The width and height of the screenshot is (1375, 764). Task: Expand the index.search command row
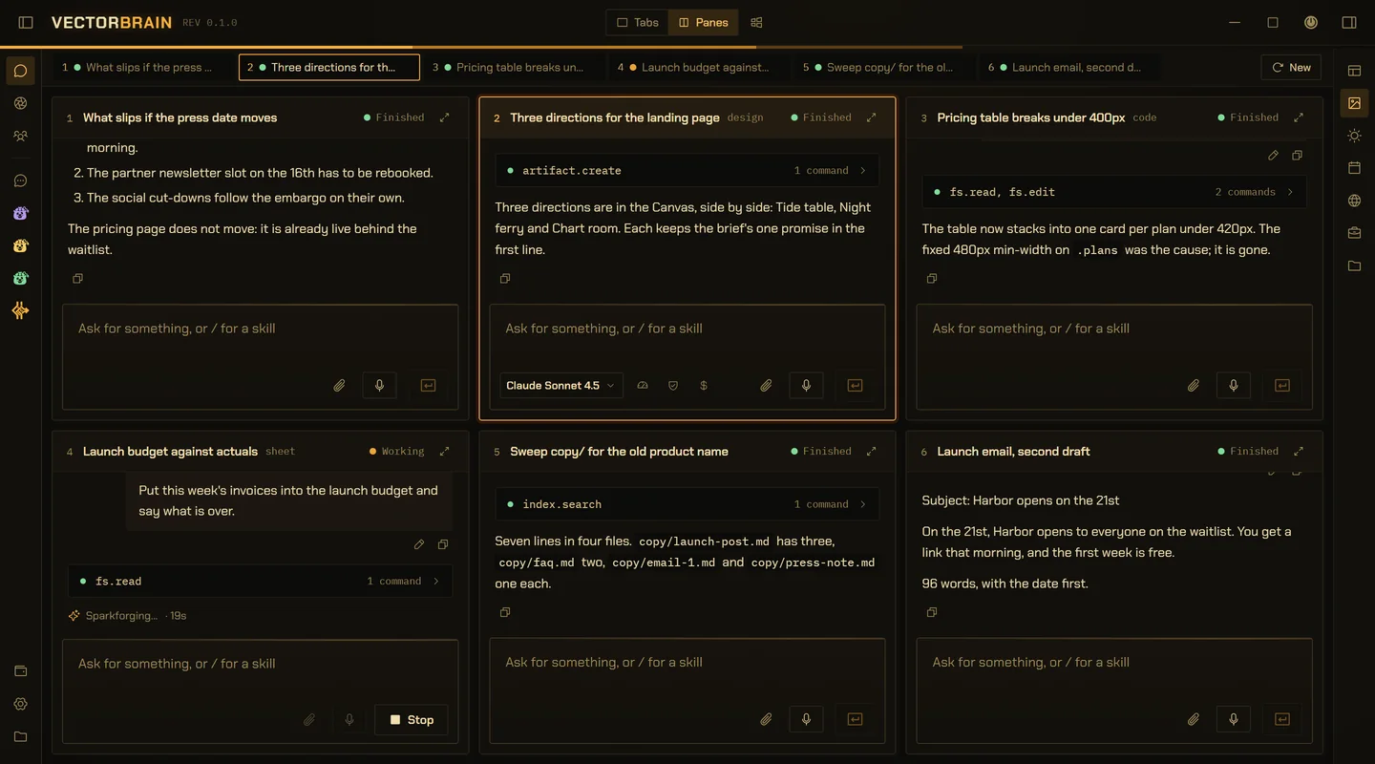(x=687, y=504)
